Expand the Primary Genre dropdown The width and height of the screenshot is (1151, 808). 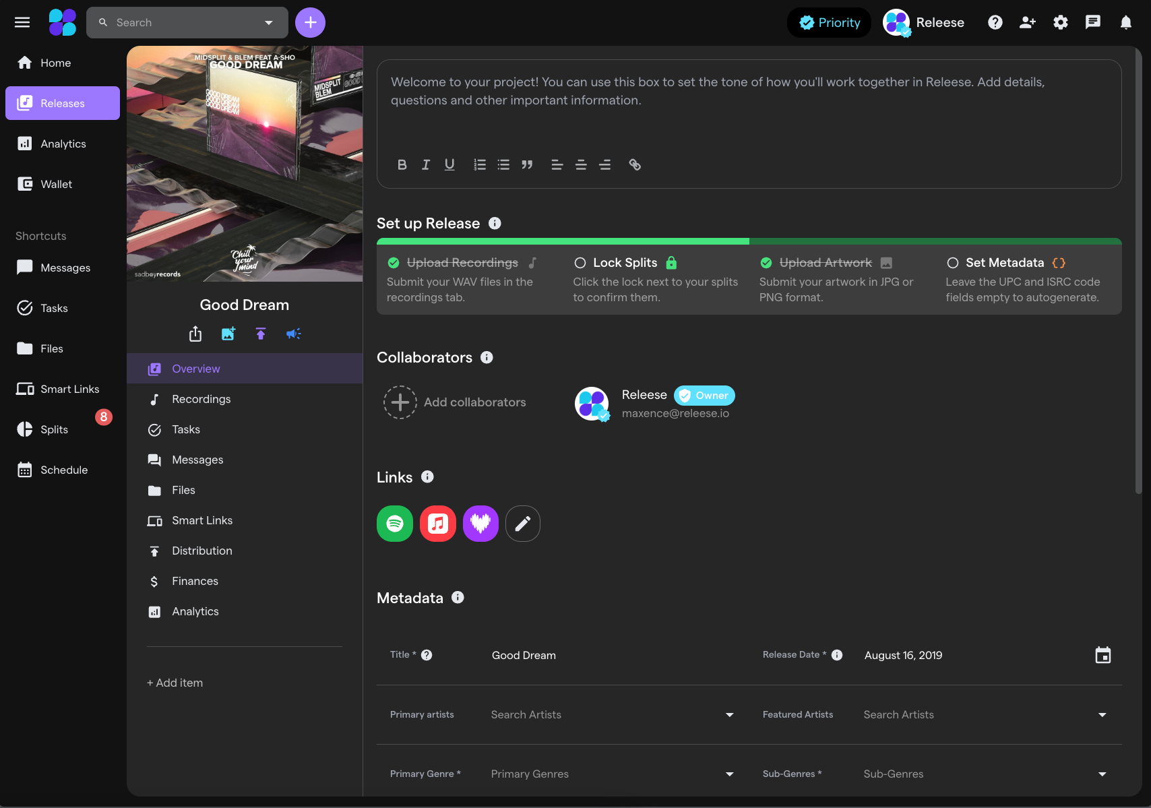tap(730, 774)
